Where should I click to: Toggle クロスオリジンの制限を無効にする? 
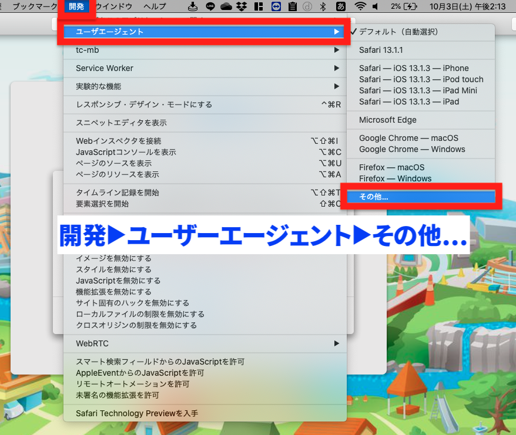(205, 325)
